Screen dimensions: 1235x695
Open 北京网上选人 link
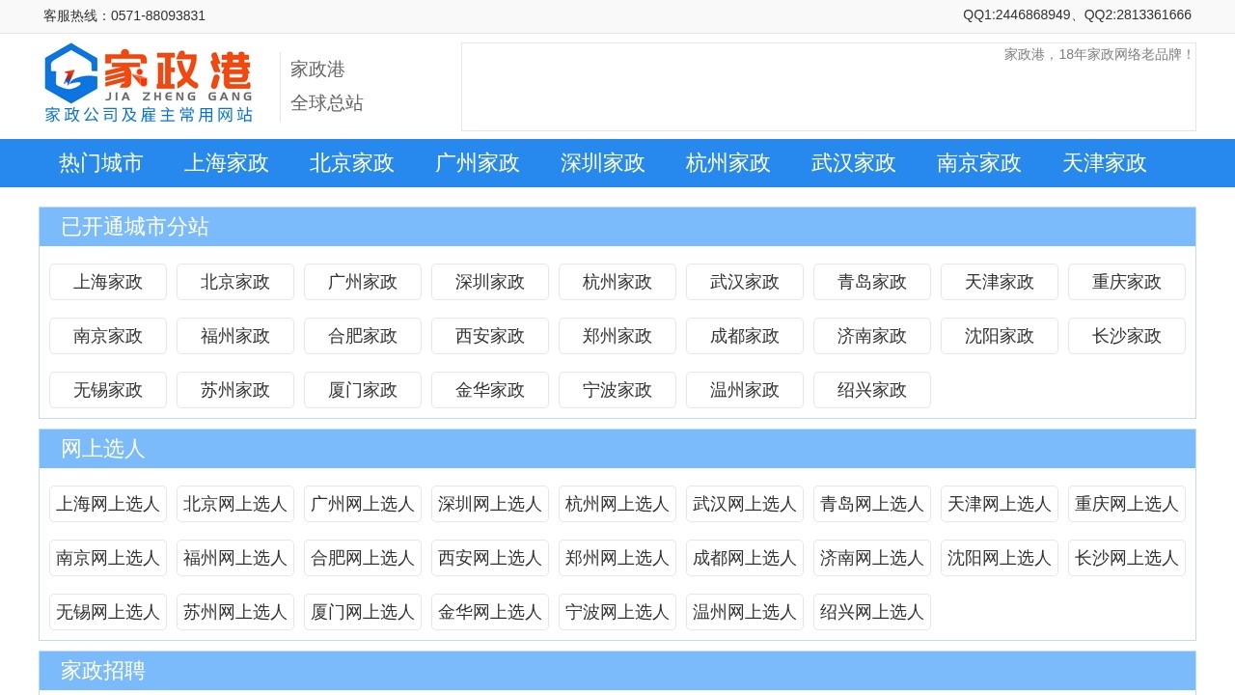coord(235,504)
